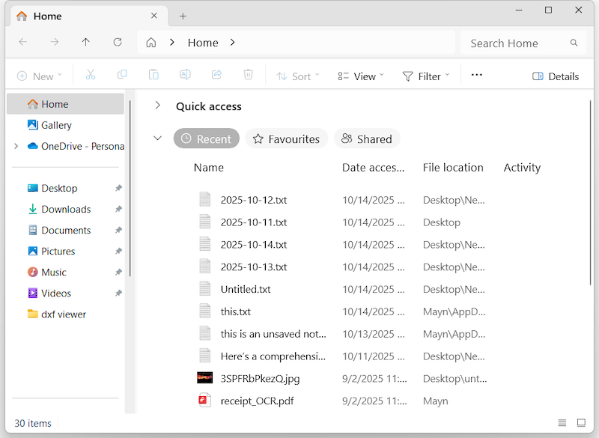Switch to the Shared tab
Viewport: 599px width, 438px height.
pyautogui.click(x=367, y=139)
